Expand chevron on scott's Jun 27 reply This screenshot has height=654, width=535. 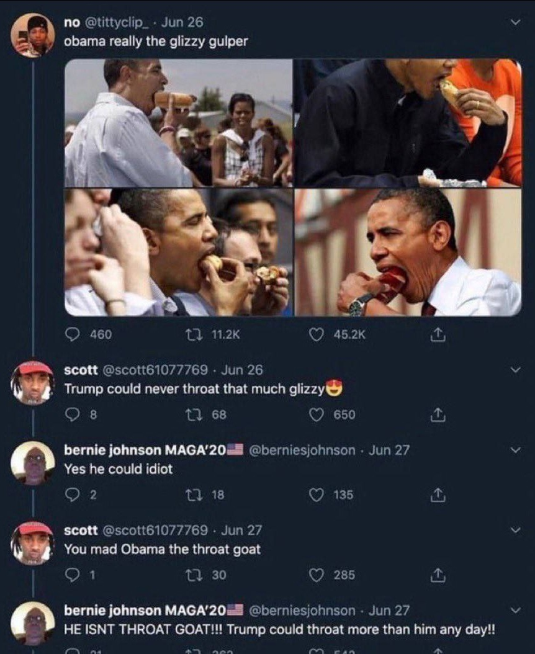516,530
